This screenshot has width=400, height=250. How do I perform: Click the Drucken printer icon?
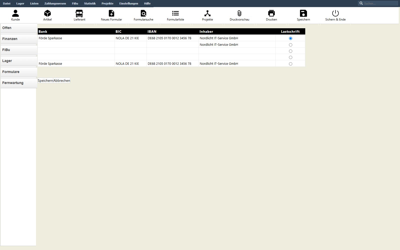click(x=271, y=13)
